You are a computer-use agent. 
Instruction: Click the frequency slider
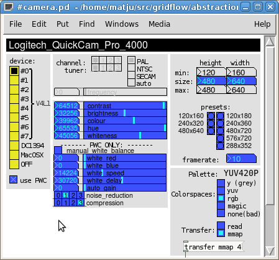126,92
